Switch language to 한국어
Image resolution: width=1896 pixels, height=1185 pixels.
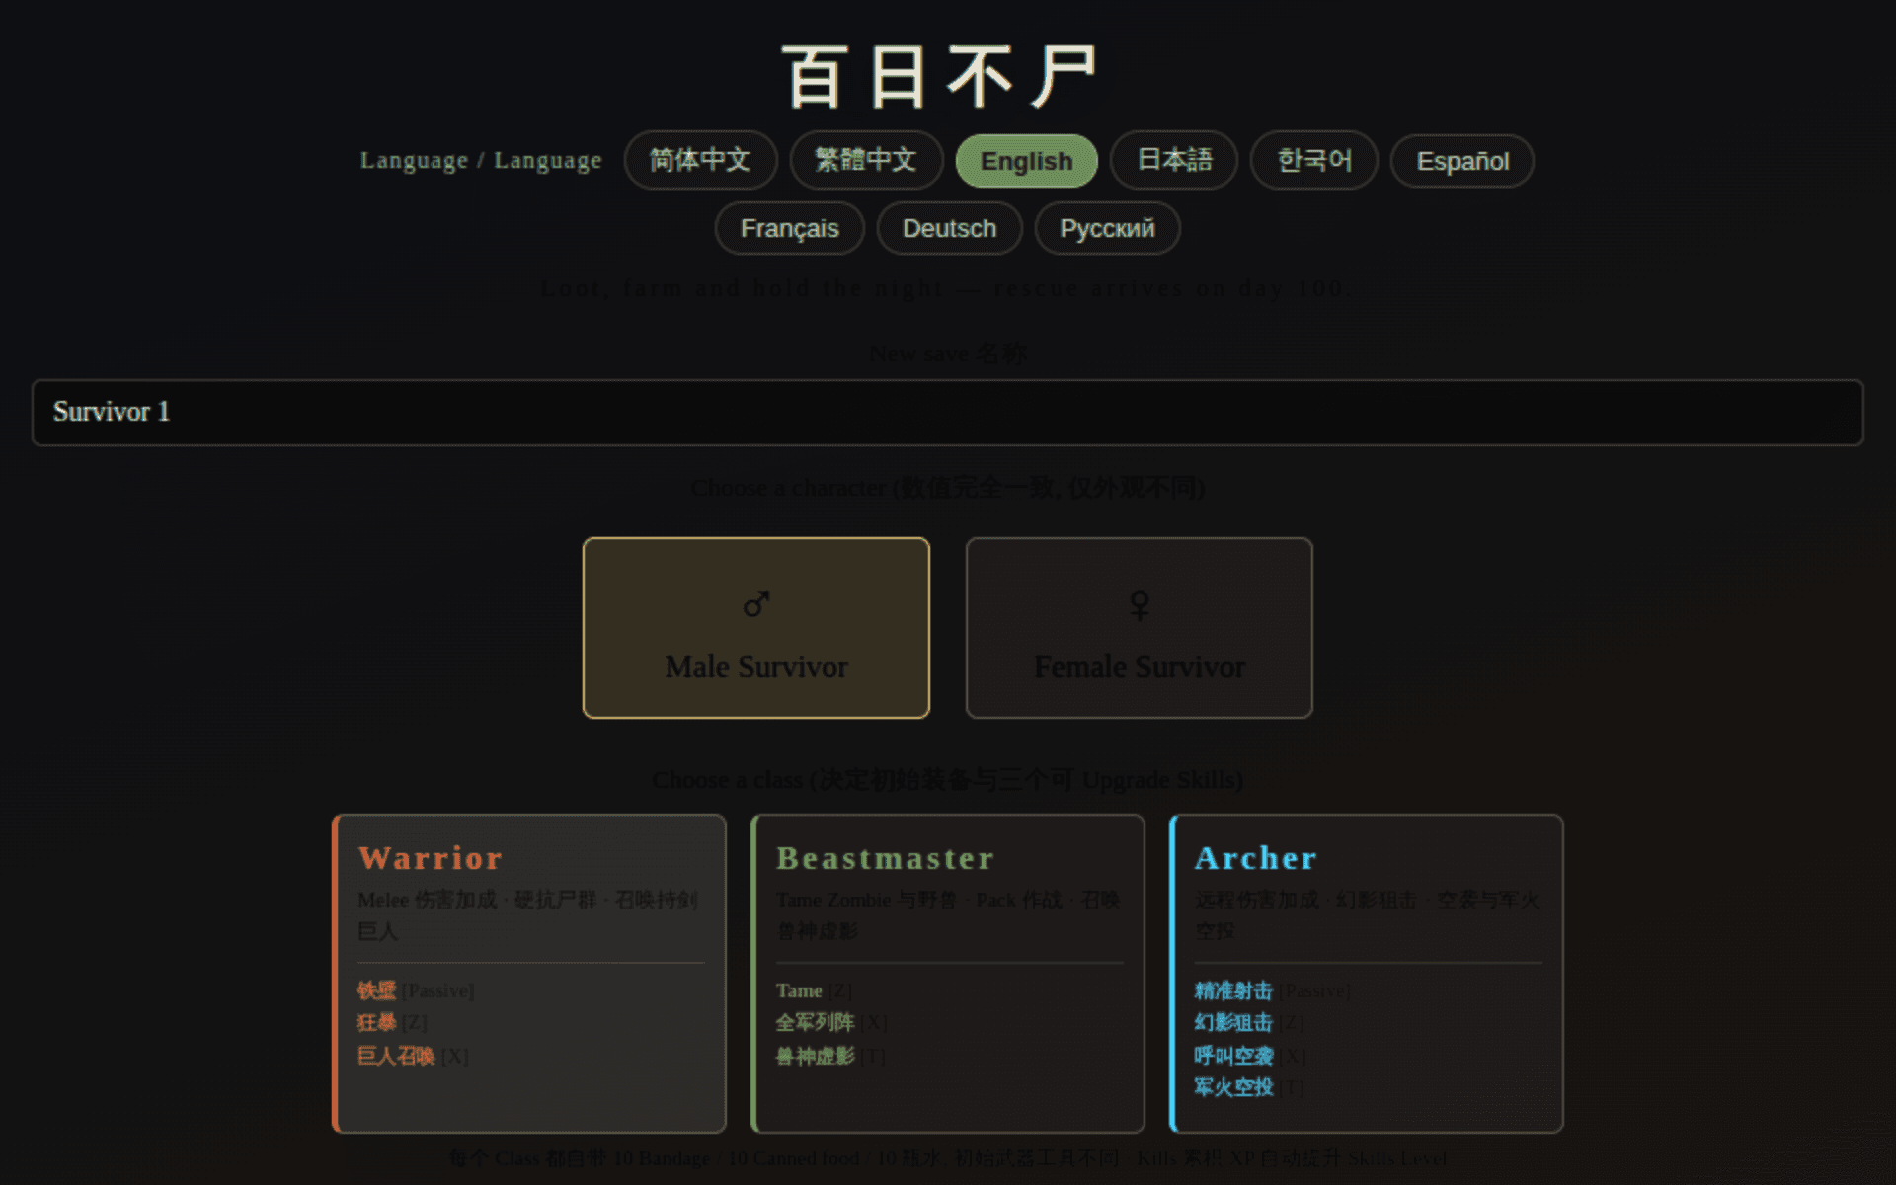[x=1313, y=160]
